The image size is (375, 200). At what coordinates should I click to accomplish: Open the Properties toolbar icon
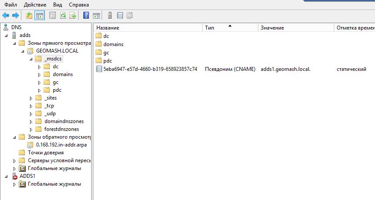click(52, 16)
